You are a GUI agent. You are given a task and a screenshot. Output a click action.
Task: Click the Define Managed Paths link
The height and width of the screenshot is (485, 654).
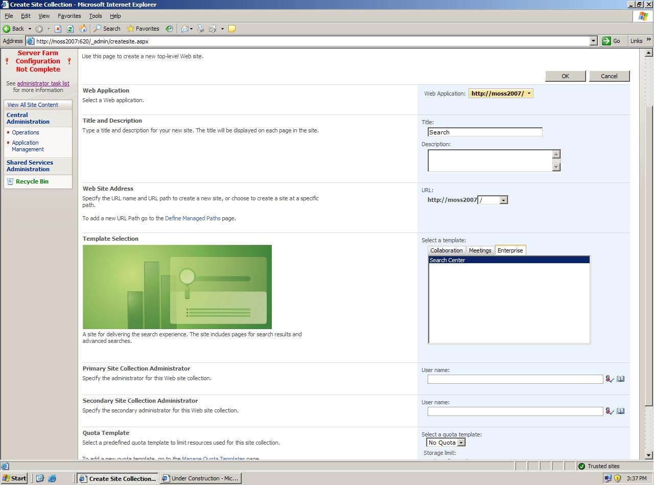coord(193,218)
